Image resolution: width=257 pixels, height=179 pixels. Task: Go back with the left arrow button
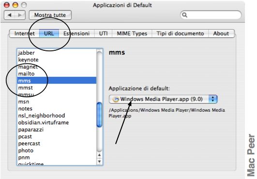click(9, 15)
